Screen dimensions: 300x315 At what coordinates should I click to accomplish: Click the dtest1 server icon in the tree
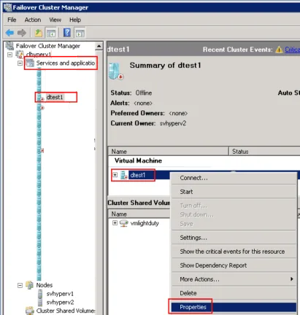[40, 98]
